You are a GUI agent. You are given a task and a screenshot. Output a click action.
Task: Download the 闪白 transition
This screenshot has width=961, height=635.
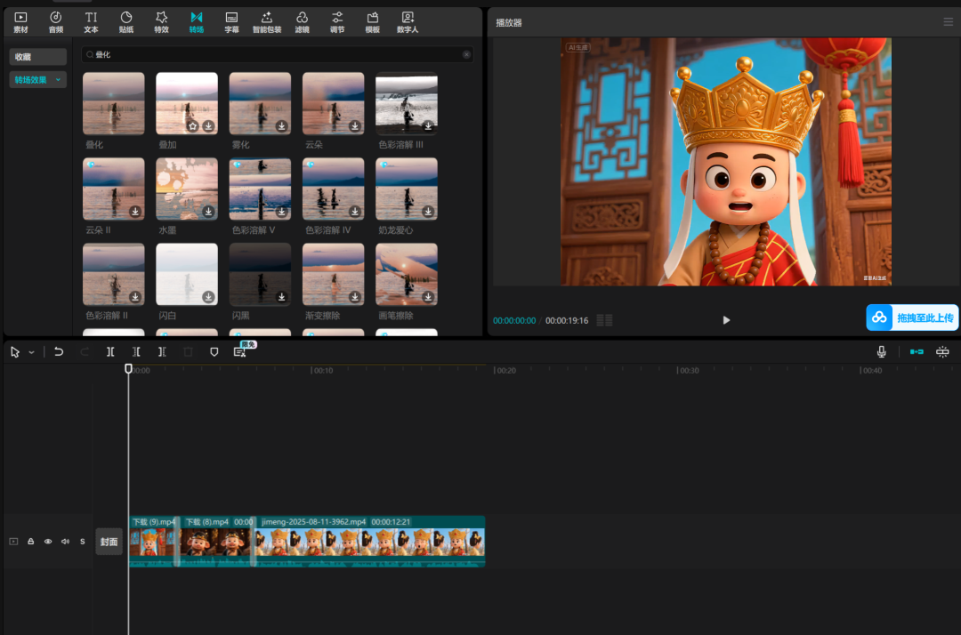click(x=208, y=297)
